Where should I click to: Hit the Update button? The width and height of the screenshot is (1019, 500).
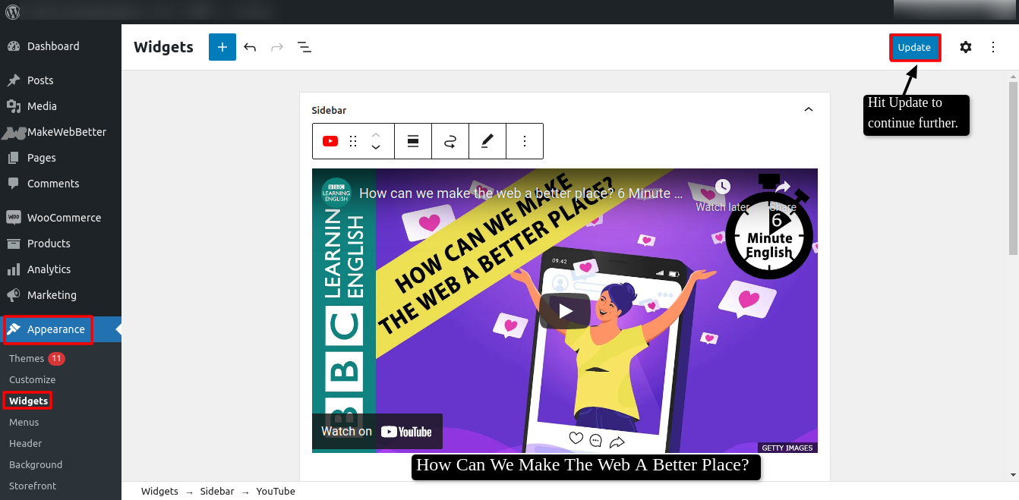coord(914,46)
